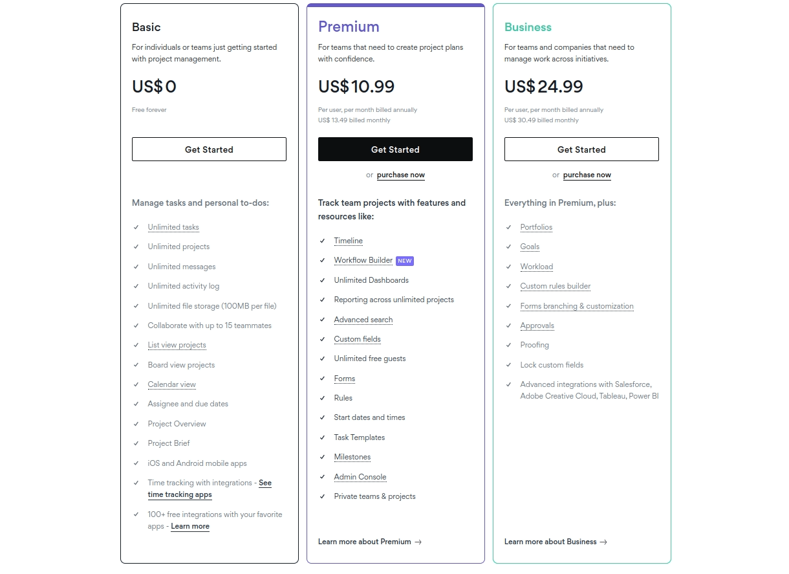
Task: Click the checkmark next to Portfolios
Action: tap(508, 227)
